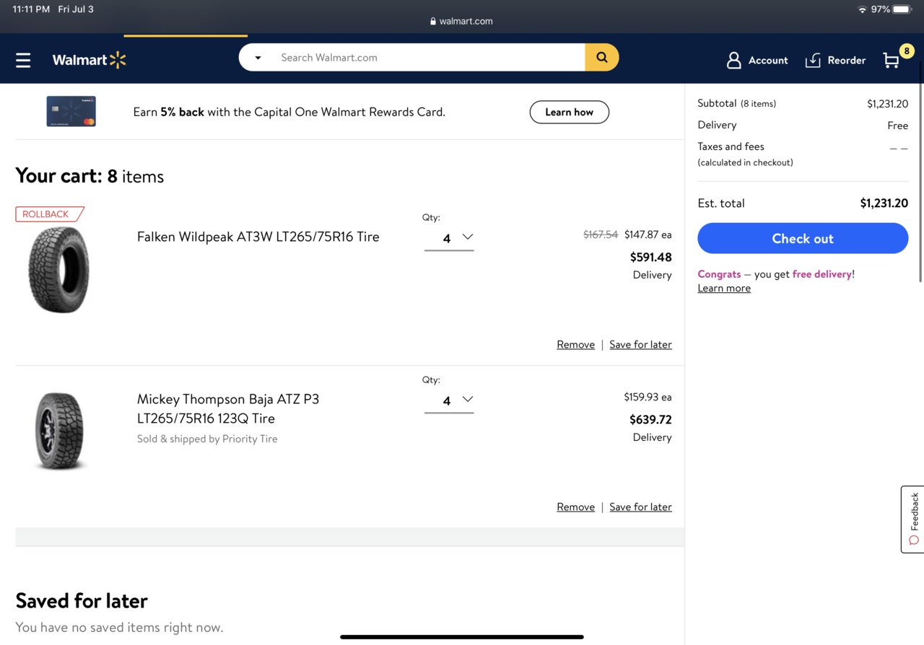Viewport: 924px width, 645px height.
Task: Open the Feedback side tab
Action: click(x=912, y=519)
